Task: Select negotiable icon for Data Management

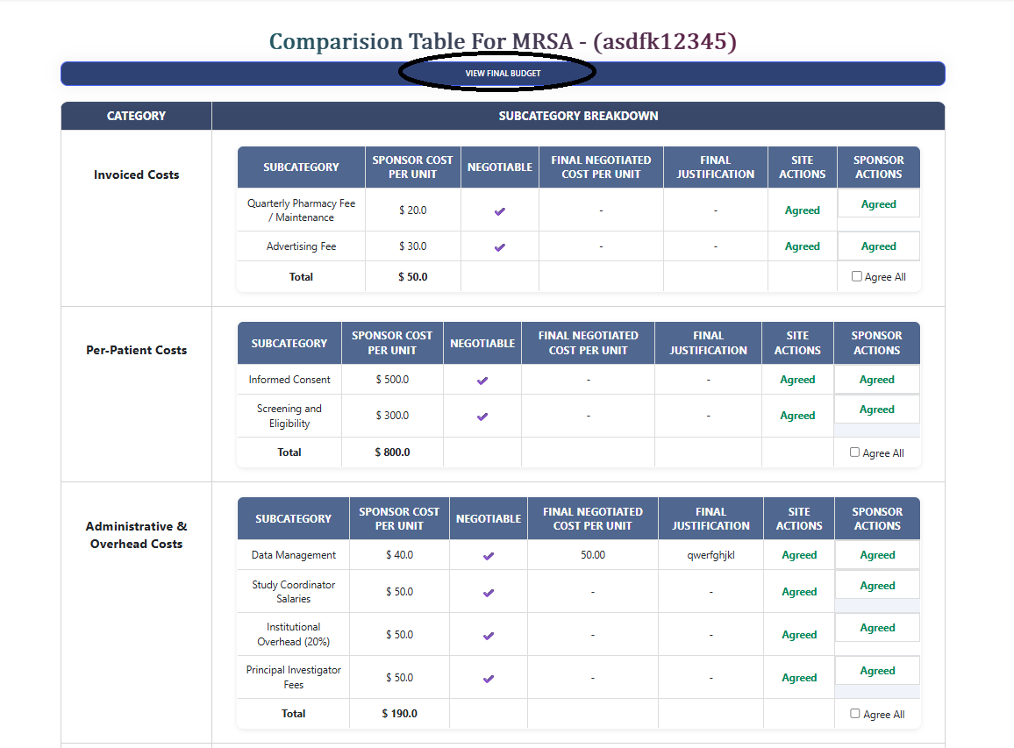Action: tap(488, 554)
